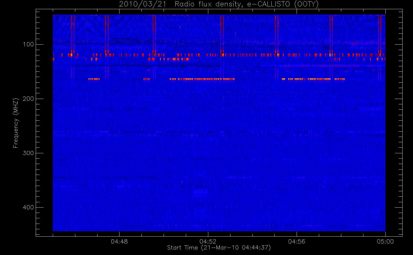This screenshot has width=413, height=255.
Task: Click the 300 frequency tick label
Action: [x=28, y=153]
